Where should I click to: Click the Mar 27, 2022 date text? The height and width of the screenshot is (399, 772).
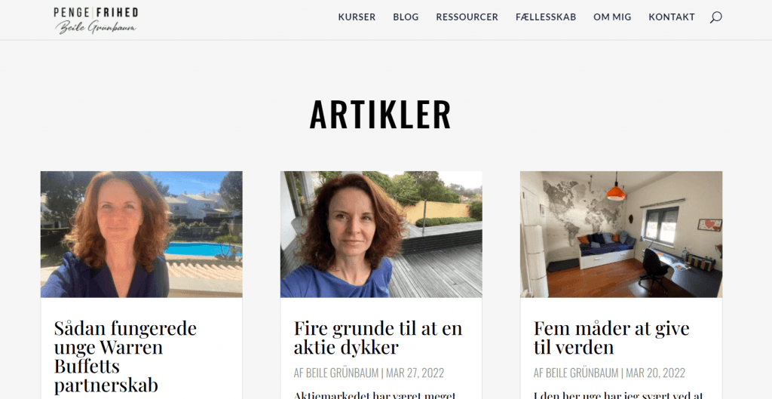[415, 373]
